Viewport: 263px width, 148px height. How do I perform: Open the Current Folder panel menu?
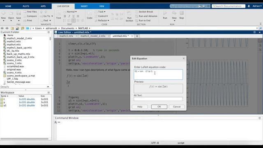pos(48,32)
